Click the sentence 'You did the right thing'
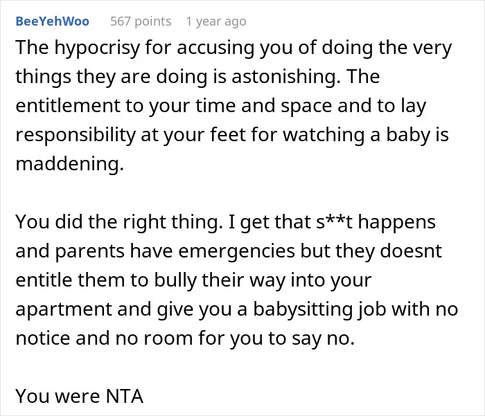Screen dimensions: 485x416 coord(117,222)
